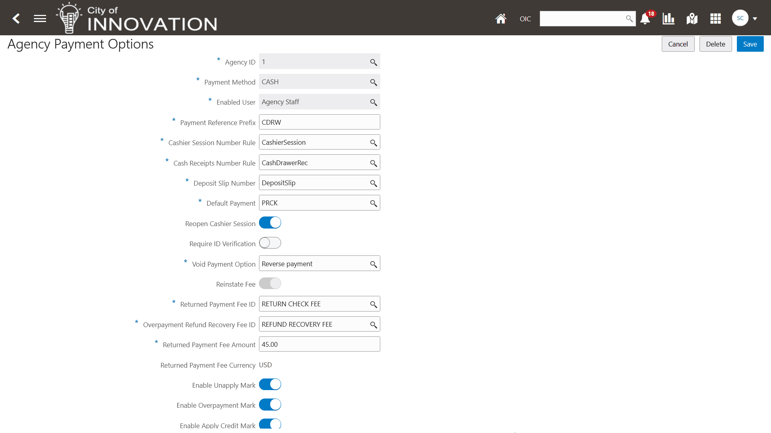Click Delete to remove this record

[715, 44]
